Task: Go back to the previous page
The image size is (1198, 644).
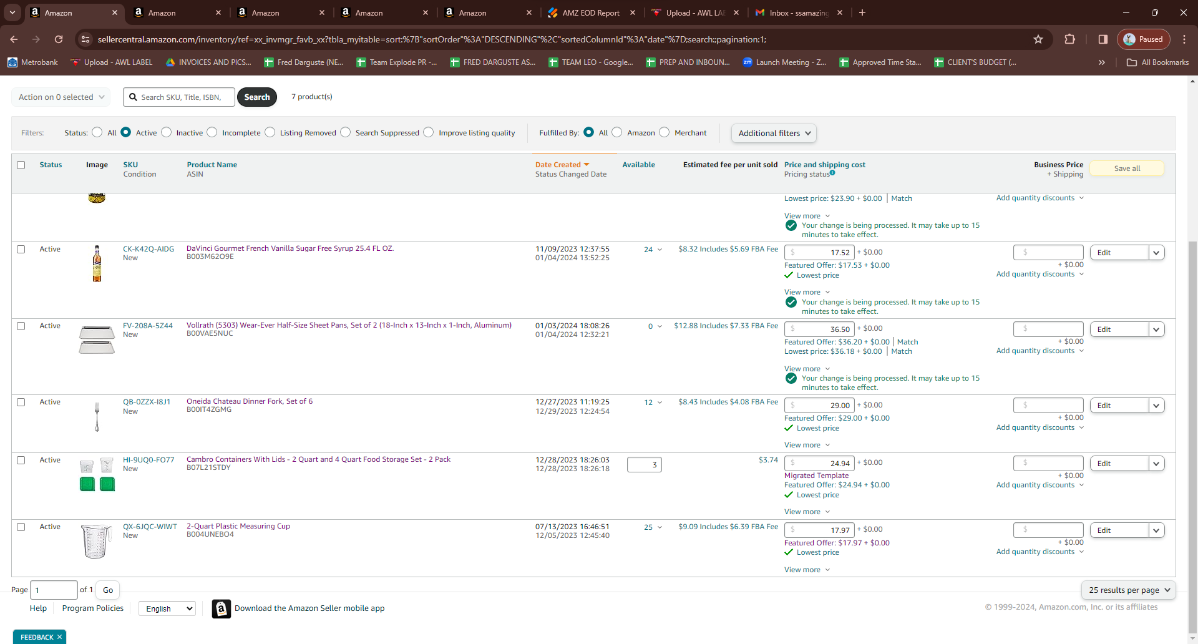Action: (14, 39)
